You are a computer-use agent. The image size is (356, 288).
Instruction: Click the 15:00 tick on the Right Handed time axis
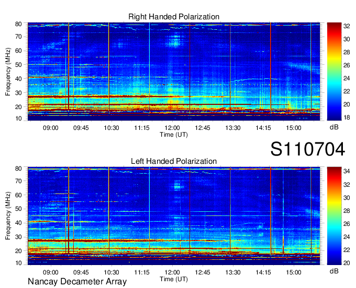tap(294, 128)
